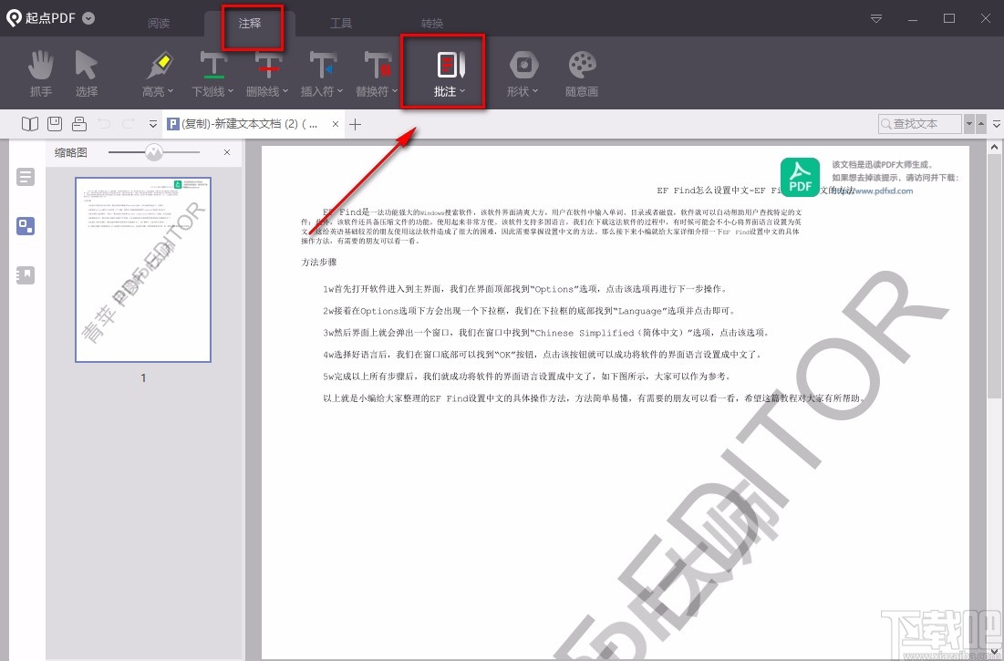Save document with the floppy disk icon
1004x661 pixels.
point(55,123)
